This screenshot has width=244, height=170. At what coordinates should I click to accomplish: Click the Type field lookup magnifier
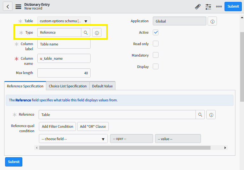click(85, 32)
